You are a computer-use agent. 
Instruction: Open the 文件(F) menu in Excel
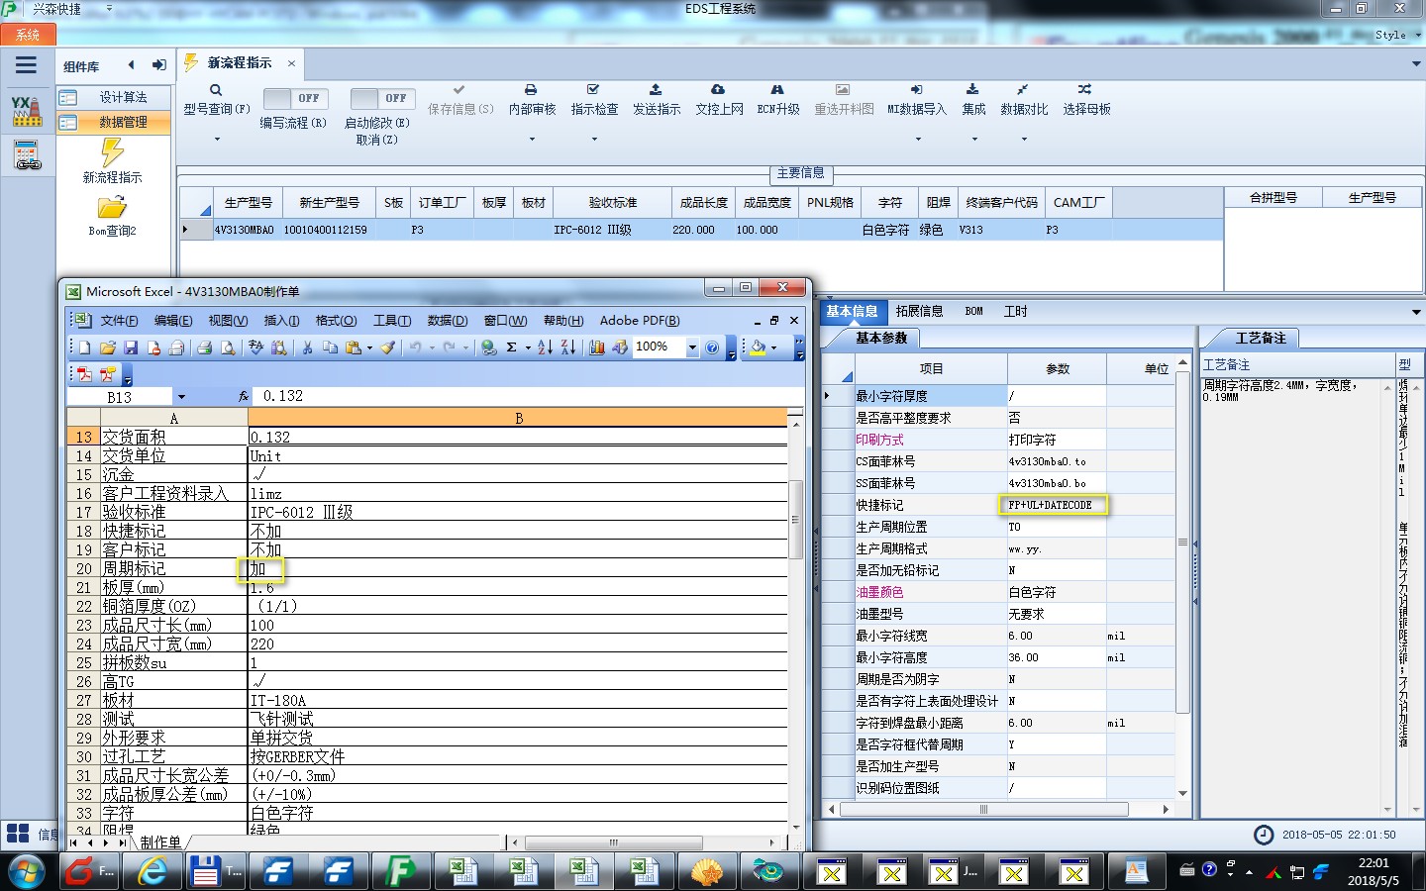(x=119, y=321)
